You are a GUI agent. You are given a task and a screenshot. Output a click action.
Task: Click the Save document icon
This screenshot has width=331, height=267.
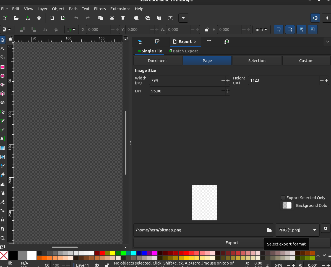point(27,18)
